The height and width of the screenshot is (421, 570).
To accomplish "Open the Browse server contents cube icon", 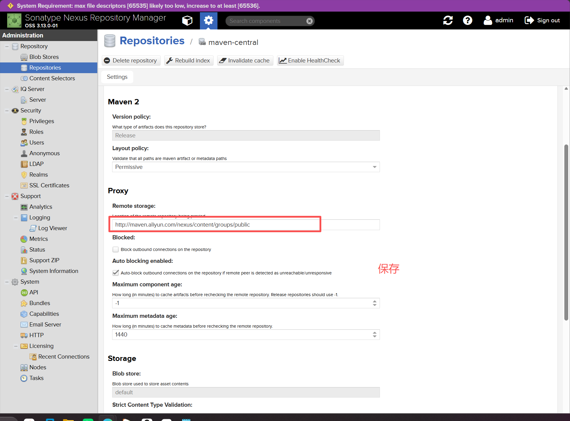I will pos(187,21).
